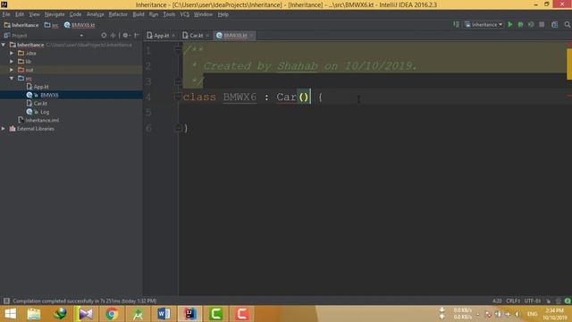Select the out folder row

(x=71, y=70)
